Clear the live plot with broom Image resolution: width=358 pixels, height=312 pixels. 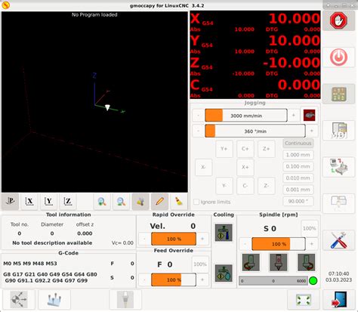coord(179,202)
